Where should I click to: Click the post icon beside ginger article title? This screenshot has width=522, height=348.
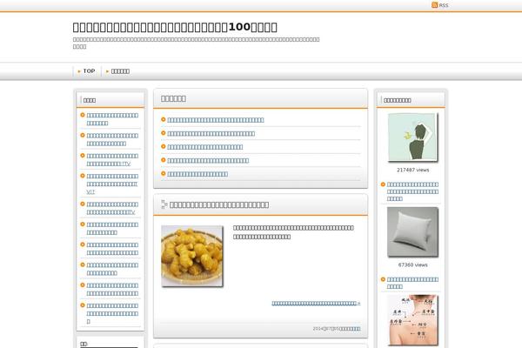pyautogui.click(x=164, y=204)
